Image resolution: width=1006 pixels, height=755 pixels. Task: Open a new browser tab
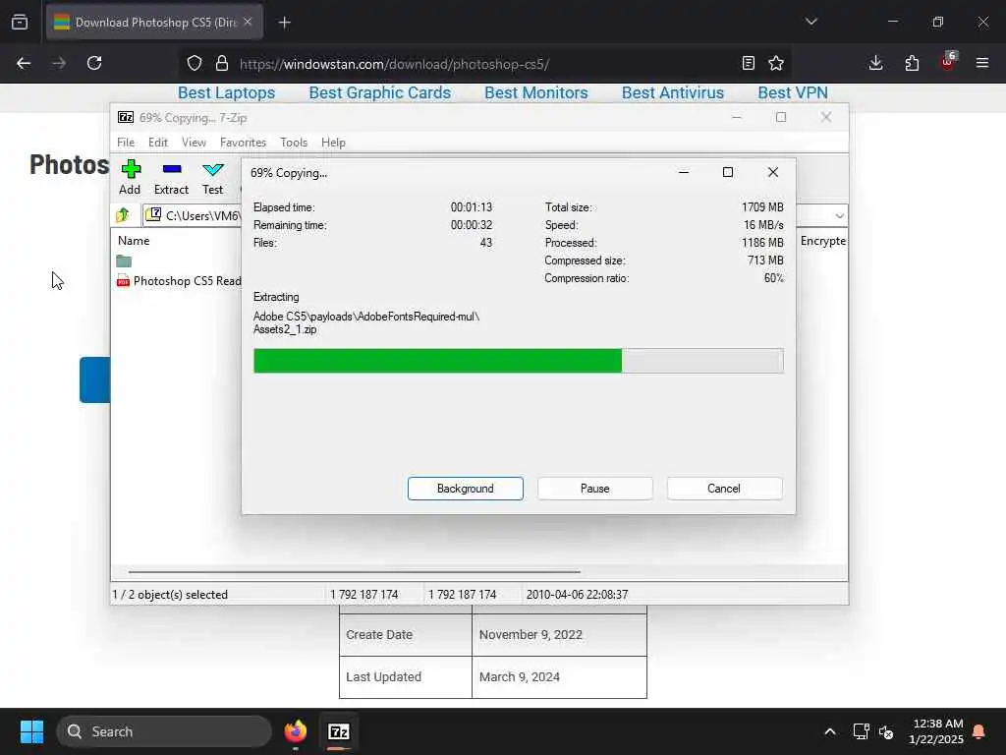pos(285,23)
